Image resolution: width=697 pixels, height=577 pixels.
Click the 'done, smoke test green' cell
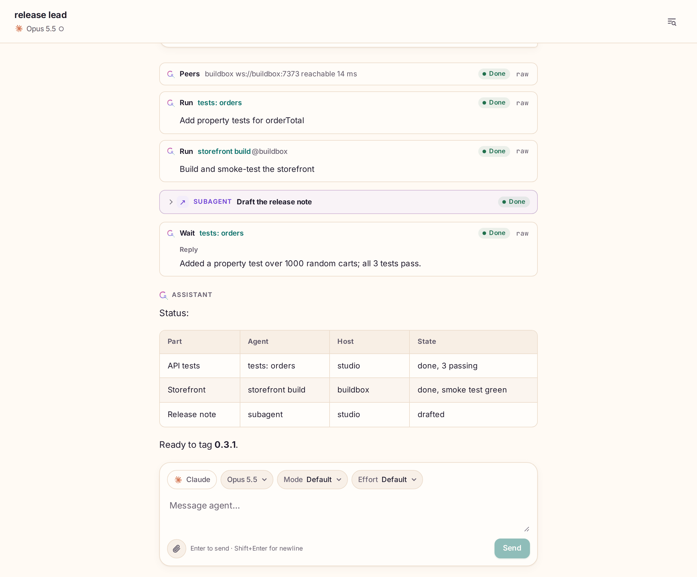pos(473,390)
